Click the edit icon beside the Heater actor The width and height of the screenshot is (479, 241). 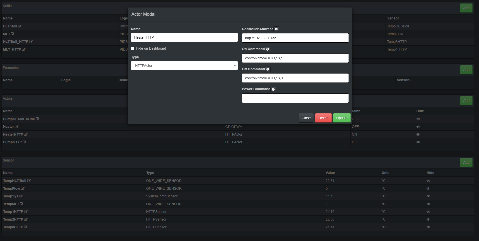[16, 127]
